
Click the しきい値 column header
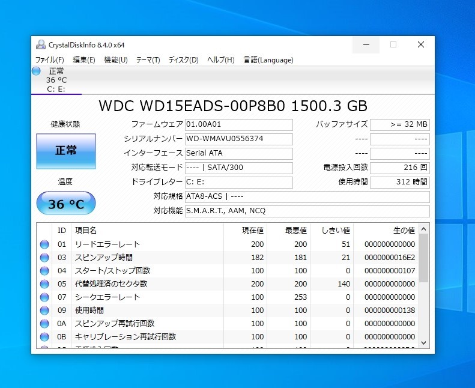coord(331,231)
